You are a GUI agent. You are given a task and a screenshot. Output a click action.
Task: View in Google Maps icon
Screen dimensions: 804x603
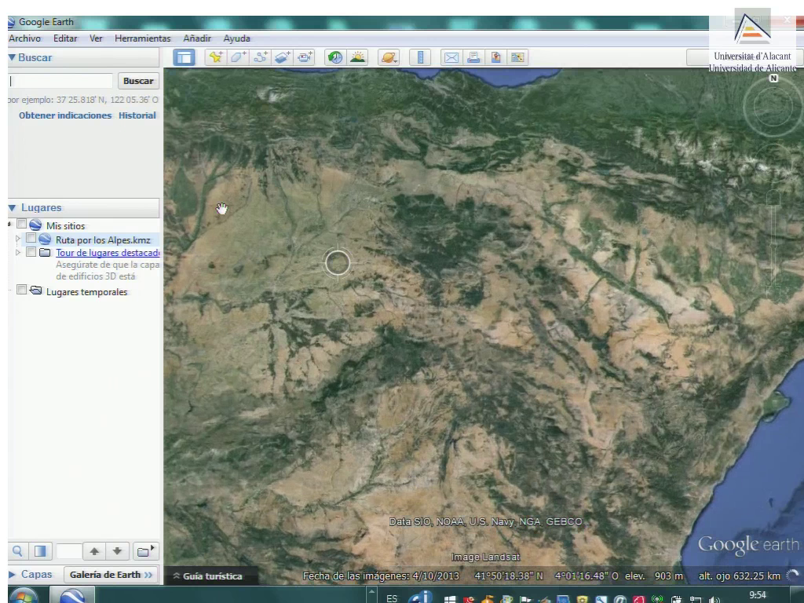tap(517, 57)
